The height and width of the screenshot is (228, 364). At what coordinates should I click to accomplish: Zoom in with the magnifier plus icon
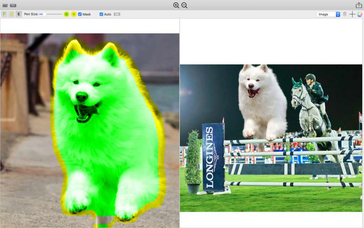click(x=176, y=5)
